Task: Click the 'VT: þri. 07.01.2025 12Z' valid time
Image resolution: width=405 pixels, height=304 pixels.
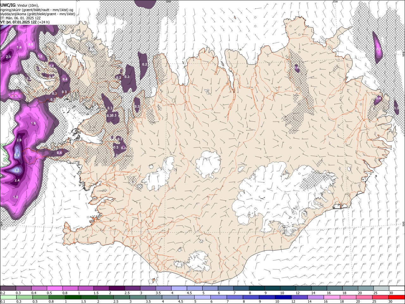Action: [19, 22]
